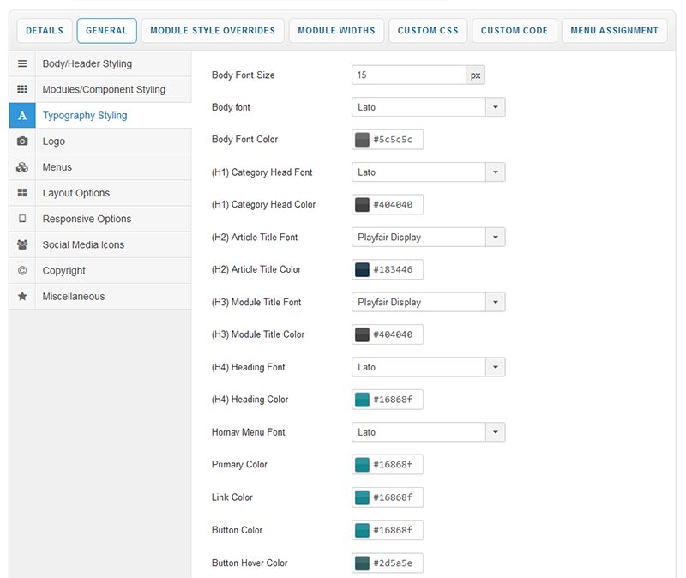Screen dimensions: 686x578
Task: Open the Menu Assignment tab
Action: [614, 31]
